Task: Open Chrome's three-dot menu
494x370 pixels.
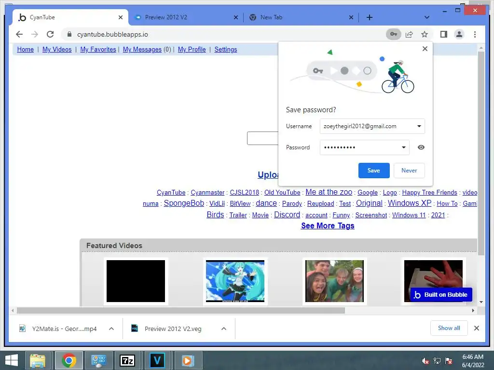Action: pos(475,34)
